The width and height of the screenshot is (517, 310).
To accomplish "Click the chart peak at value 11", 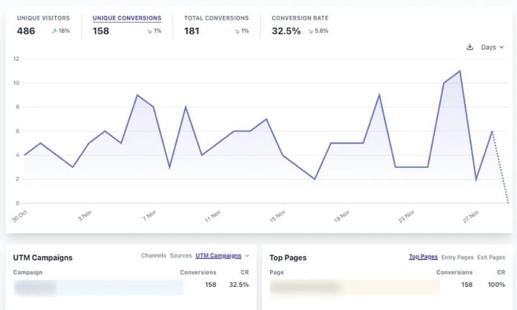I will [460, 71].
